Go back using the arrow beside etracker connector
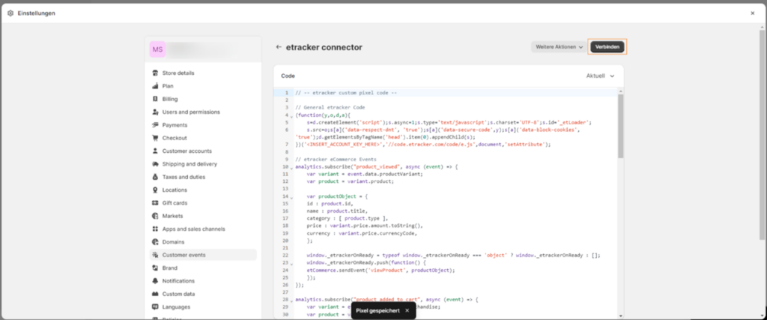Screen dimensions: 767x320 coord(279,47)
